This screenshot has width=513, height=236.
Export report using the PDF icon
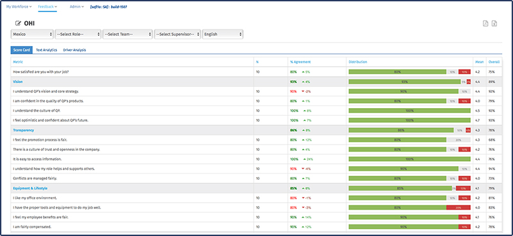[x=486, y=23]
